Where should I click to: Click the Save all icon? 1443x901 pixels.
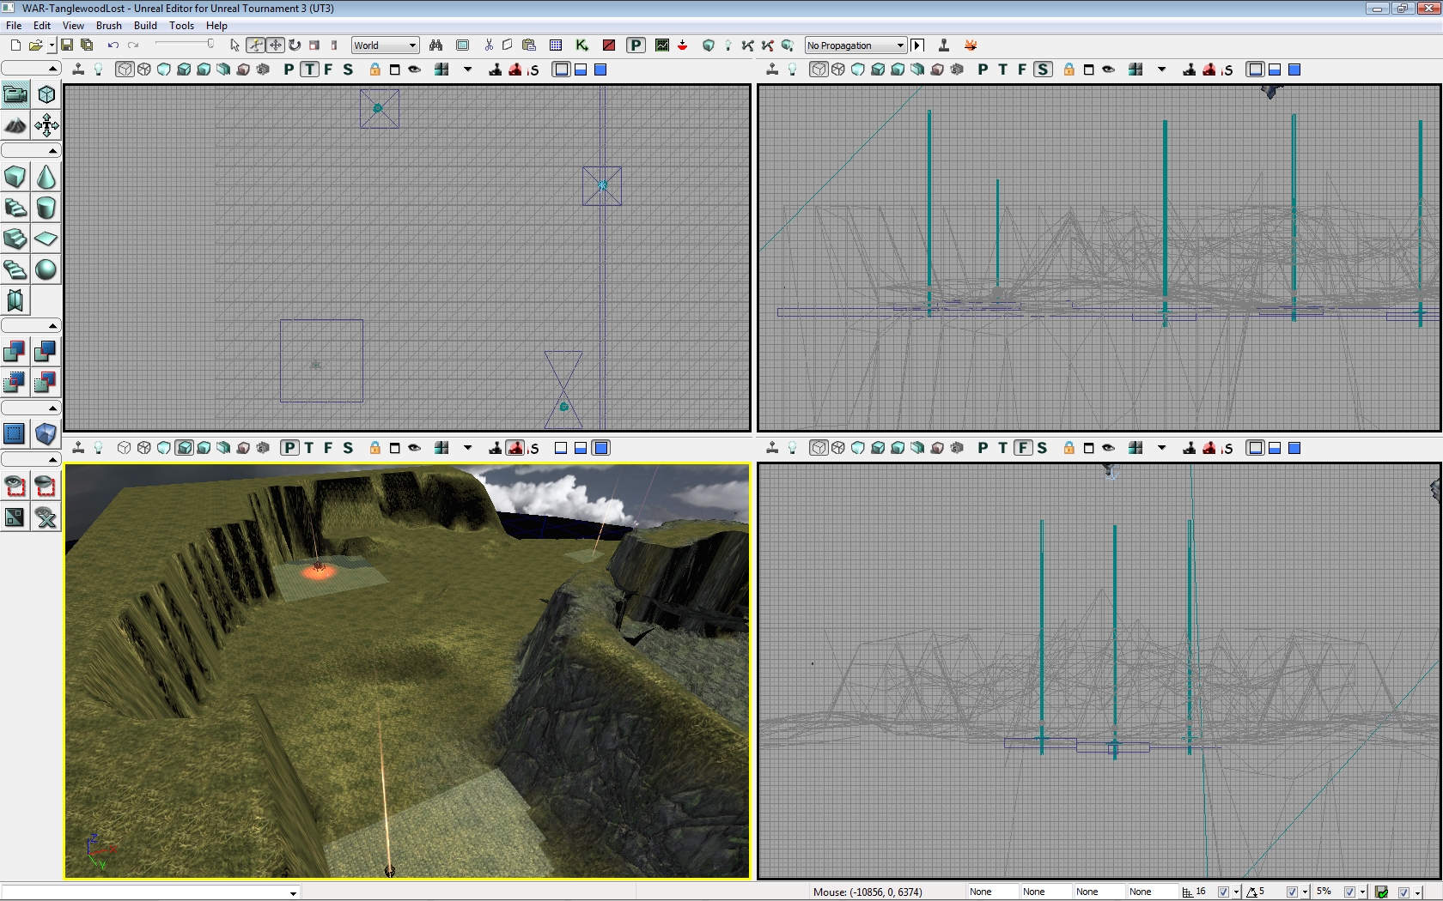point(87,45)
